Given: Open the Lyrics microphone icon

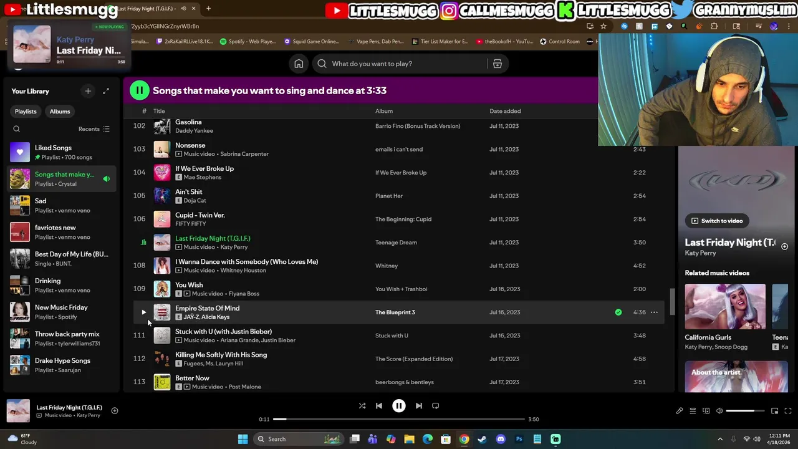Looking at the screenshot, I should (x=680, y=411).
